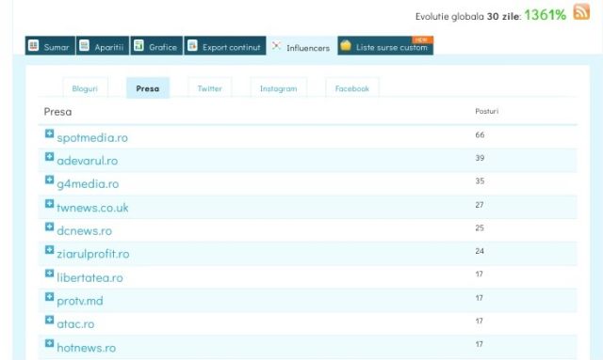Open the libertatea.ro link
This screenshot has height=360, width=603.
tap(90, 277)
